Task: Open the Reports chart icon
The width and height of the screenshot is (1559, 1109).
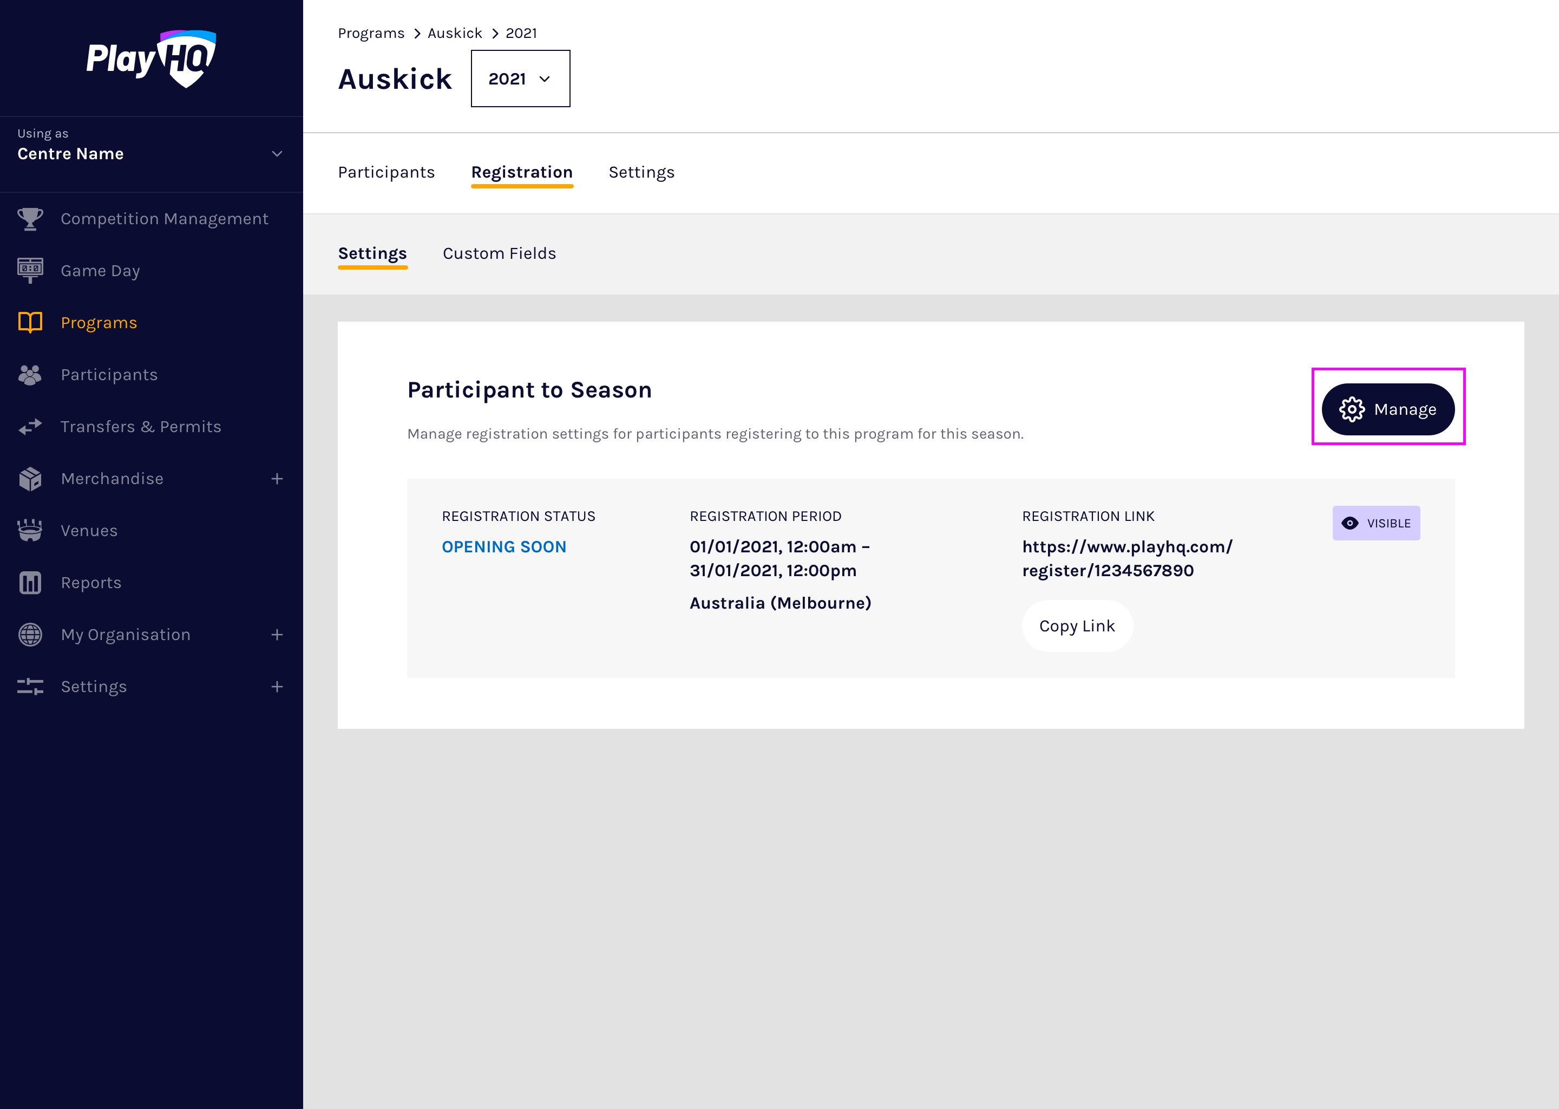Action: pyautogui.click(x=30, y=583)
